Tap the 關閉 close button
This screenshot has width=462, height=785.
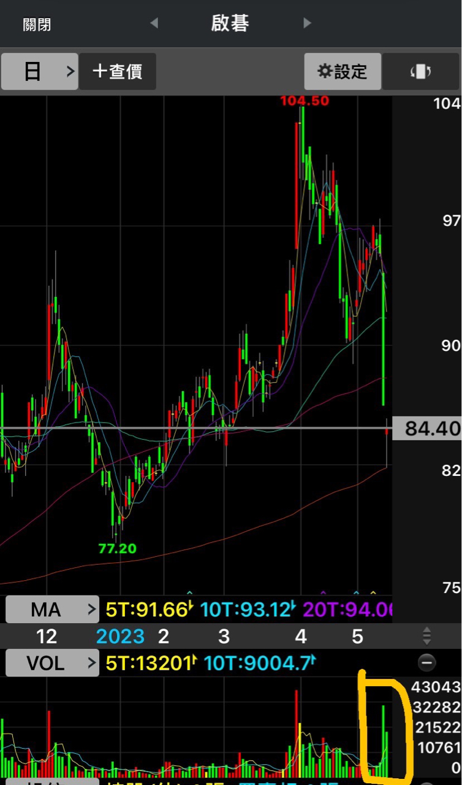pyautogui.click(x=37, y=25)
